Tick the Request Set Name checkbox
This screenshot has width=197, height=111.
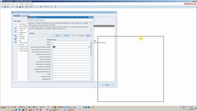click(51, 57)
